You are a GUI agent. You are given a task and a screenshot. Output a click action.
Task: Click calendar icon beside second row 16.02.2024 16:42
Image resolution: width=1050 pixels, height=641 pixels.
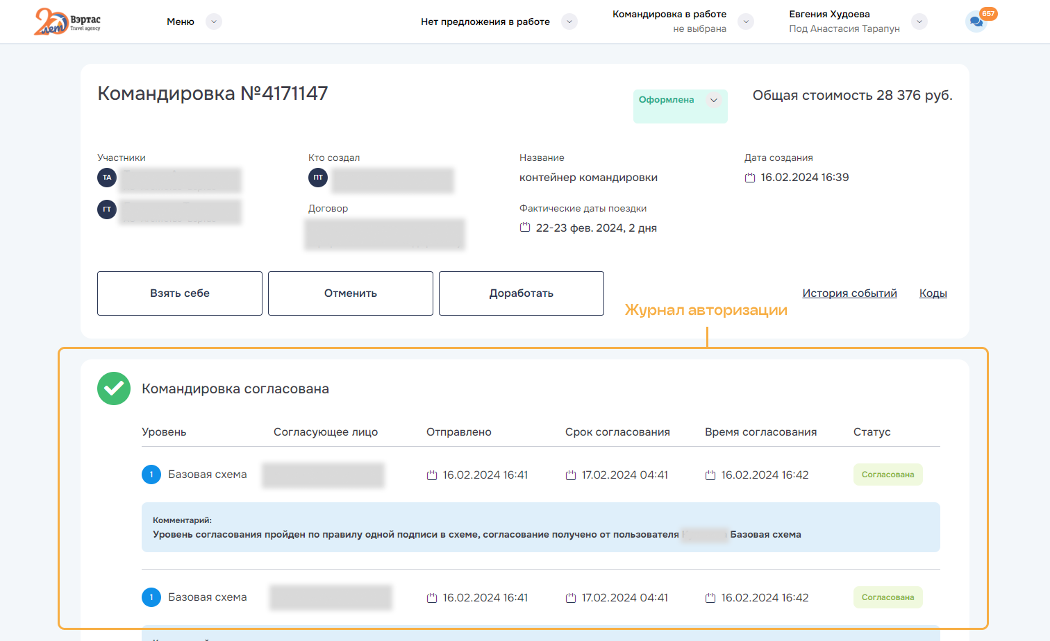[x=710, y=598]
